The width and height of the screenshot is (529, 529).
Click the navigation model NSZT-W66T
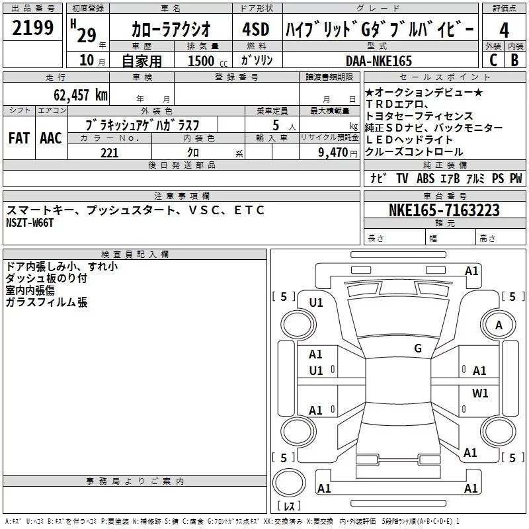pyautogui.click(x=30, y=223)
